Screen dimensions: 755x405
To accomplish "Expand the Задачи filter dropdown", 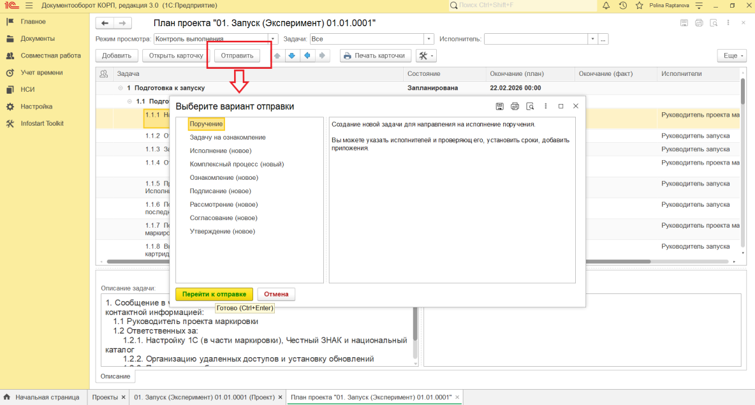I will pyautogui.click(x=429, y=39).
